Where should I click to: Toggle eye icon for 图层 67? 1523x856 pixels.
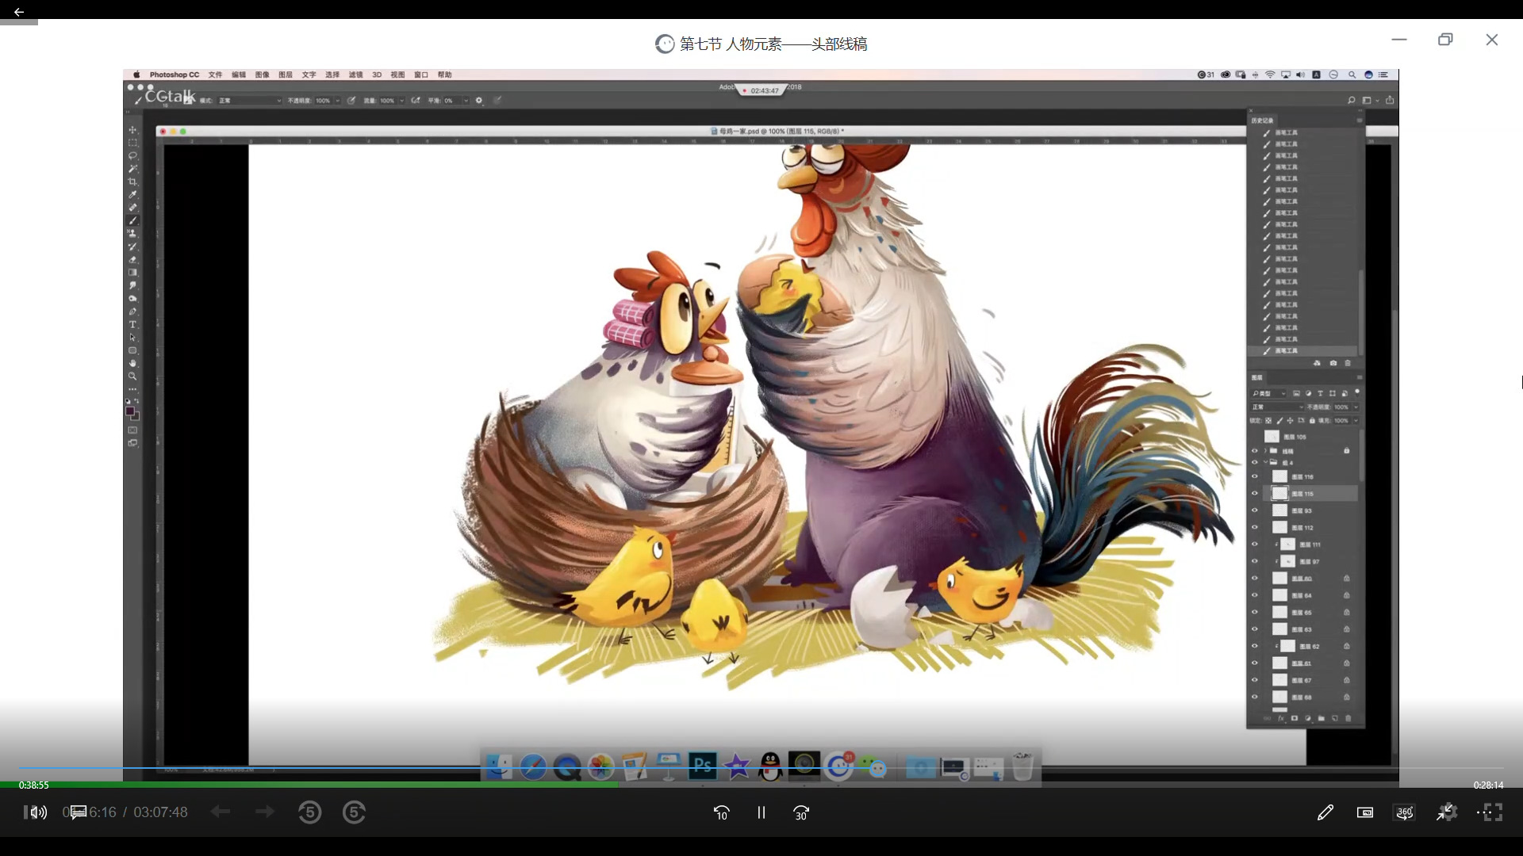(1255, 680)
